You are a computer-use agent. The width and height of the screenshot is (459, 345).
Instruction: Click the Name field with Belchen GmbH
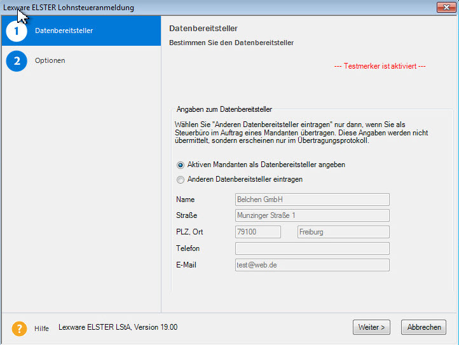(x=312, y=200)
